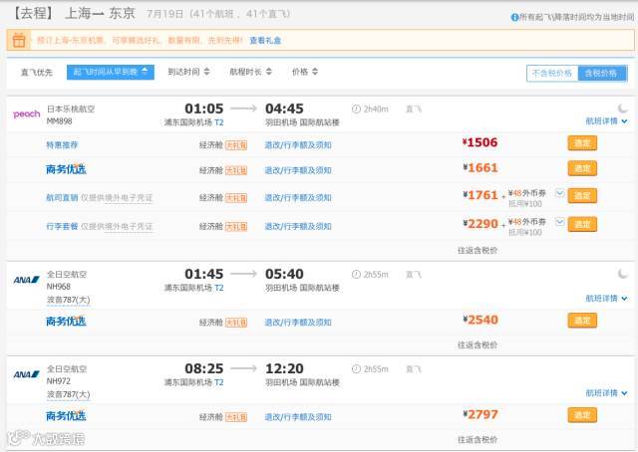Sort flights by 价格
Image resolution: width=638 pixels, height=452 pixels.
(305, 72)
